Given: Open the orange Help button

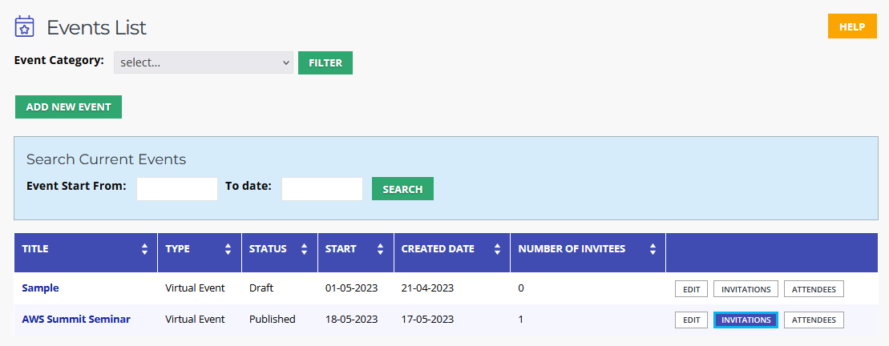Looking at the screenshot, I should point(852,26).
